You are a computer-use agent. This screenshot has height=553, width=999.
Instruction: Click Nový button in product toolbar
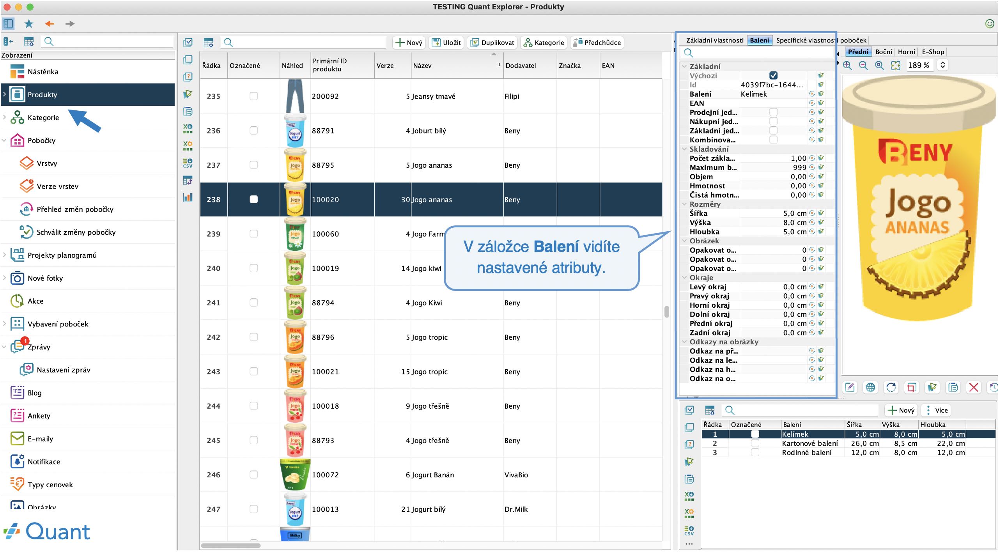coord(409,43)
